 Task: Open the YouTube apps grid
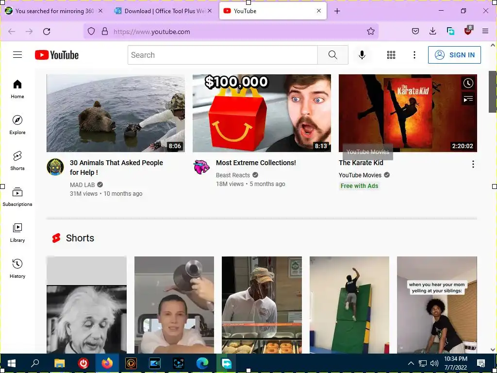tap(391, 55)
